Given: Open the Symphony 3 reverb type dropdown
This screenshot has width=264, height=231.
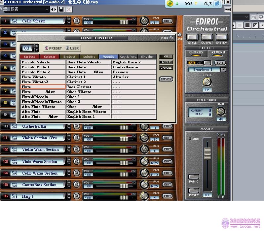Looking at the screenshot, I should tap(223, 70).
